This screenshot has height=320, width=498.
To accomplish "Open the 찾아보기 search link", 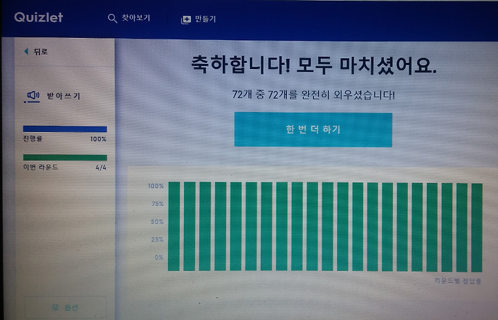I will coord(136,18).
